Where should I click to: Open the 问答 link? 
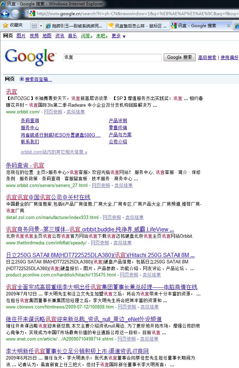[87, 36]
